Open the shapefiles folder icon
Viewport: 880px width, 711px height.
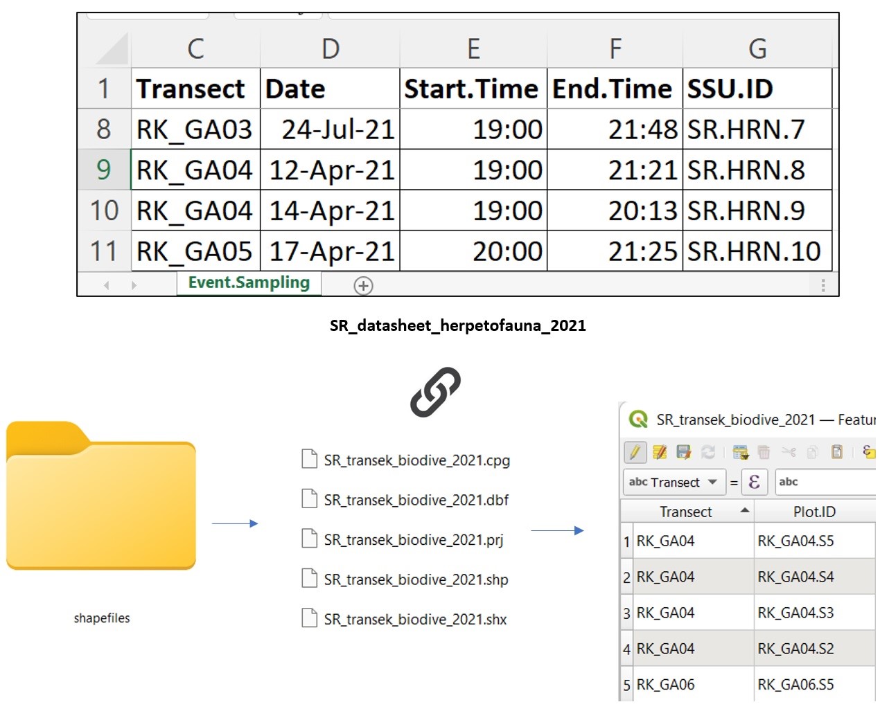click(101, 496)
